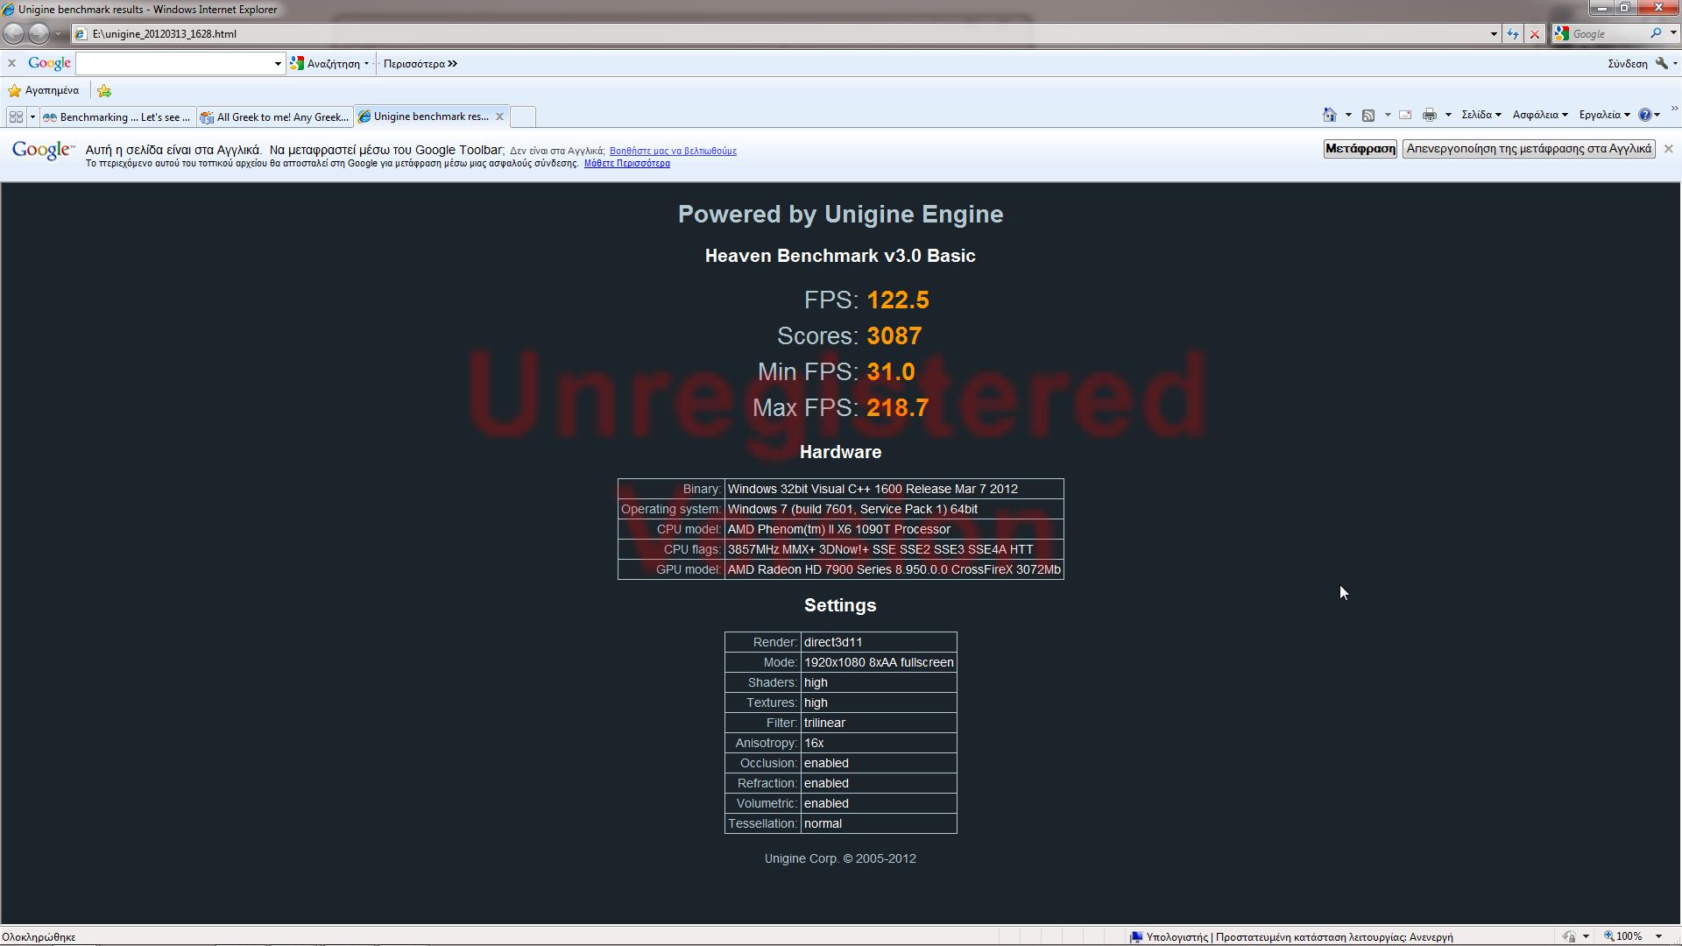The image size is (1682, 946).
Task: Click the Scores value 3087
Action: click(x=894, y=336)
